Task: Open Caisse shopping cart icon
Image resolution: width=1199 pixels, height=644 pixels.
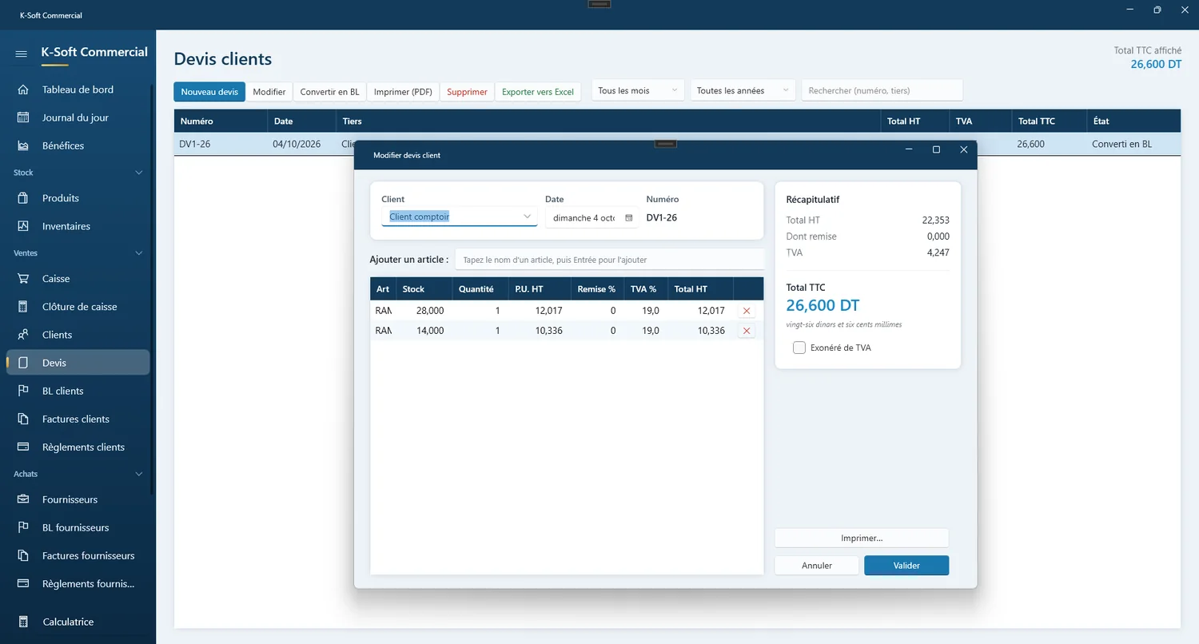Action: 23,279
